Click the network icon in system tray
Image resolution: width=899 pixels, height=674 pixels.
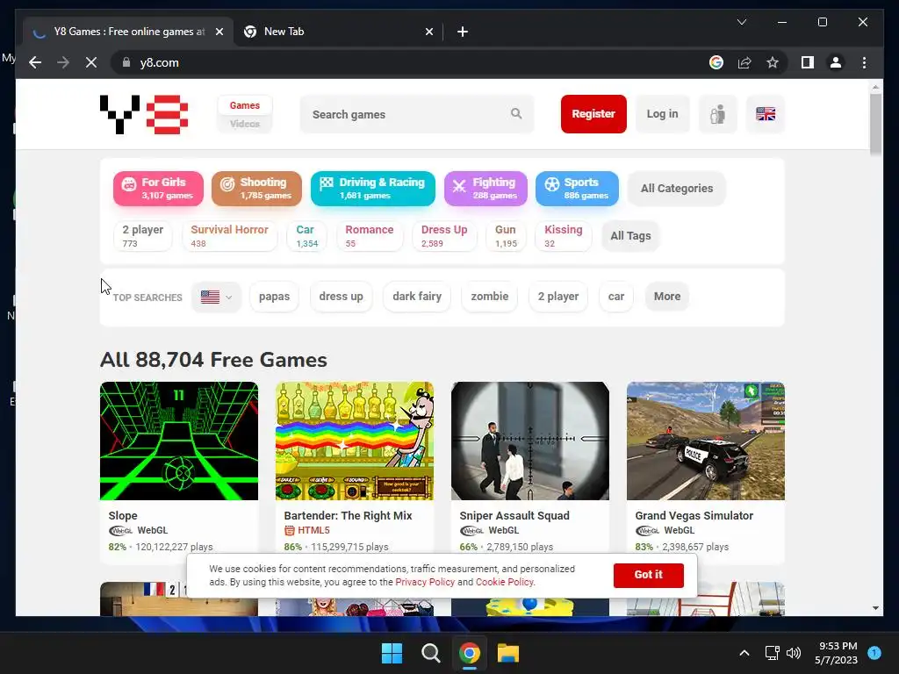pos(772,653)
